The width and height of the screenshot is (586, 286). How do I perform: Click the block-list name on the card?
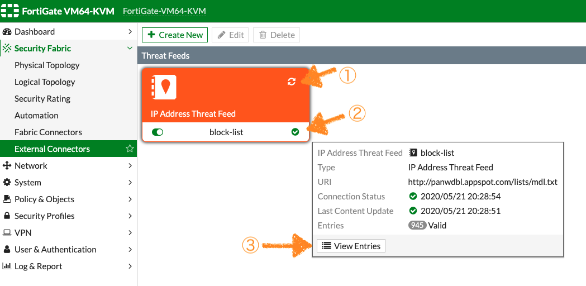coord(226,132)
